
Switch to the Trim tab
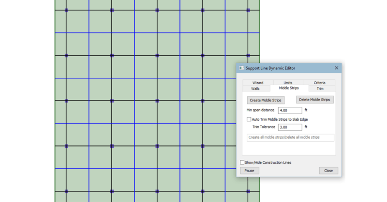click(320, 88)
